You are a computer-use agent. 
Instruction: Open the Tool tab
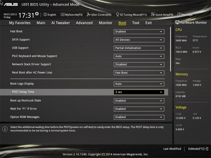click(136, 23)
